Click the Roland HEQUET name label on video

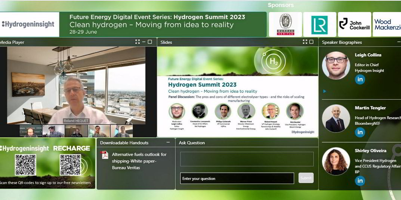coord(76,121)
